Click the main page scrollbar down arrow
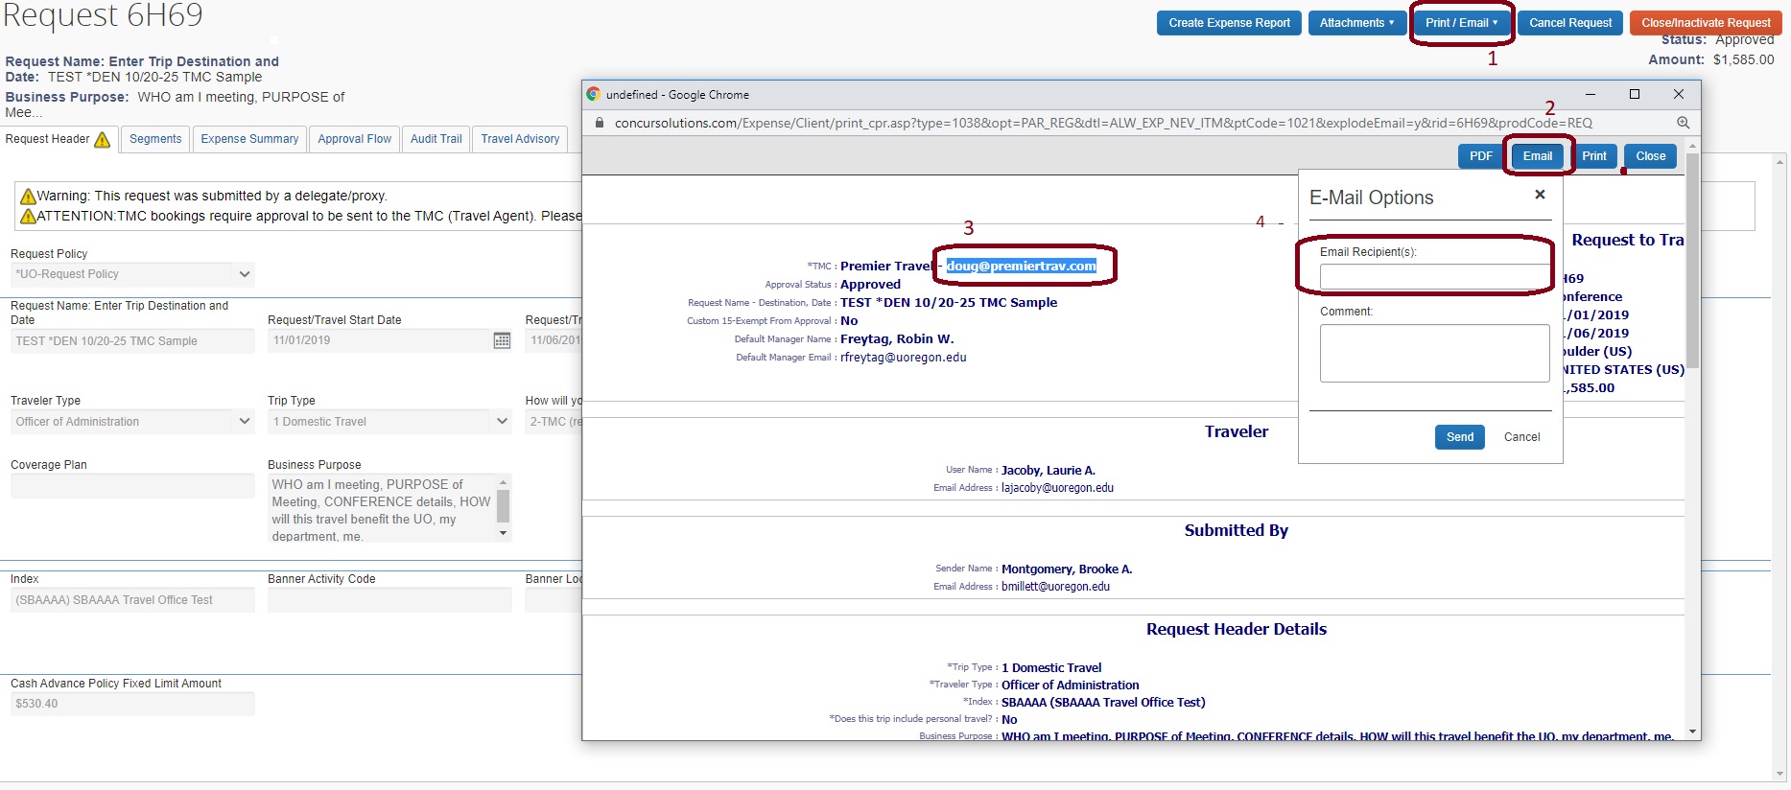 [1780, 774]
